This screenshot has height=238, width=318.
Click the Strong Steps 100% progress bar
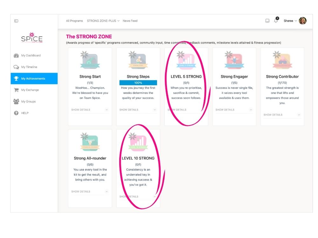(138, 83)
